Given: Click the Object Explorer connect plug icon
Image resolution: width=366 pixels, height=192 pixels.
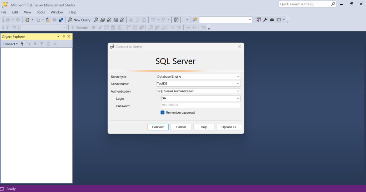Looking at the screenshot, I should [22, 44].
